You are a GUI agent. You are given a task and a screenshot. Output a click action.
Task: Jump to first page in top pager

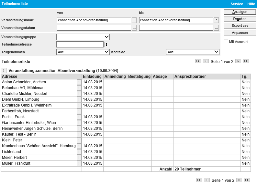[198, 61]
